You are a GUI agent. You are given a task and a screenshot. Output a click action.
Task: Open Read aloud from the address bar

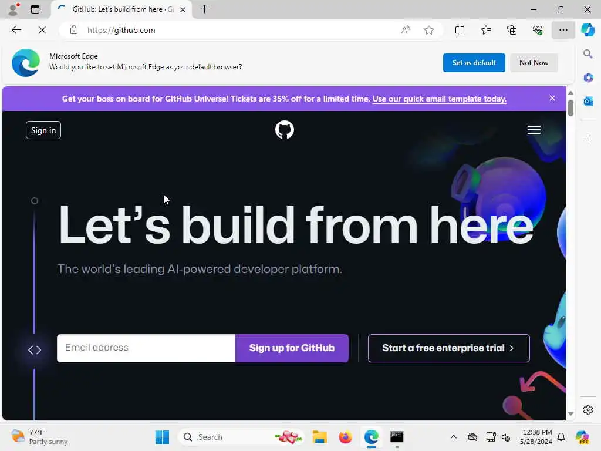(406, 30)
